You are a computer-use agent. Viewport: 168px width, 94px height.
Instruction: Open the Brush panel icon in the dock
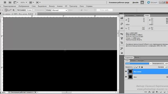pyautogui.click(x=122, y=38)
